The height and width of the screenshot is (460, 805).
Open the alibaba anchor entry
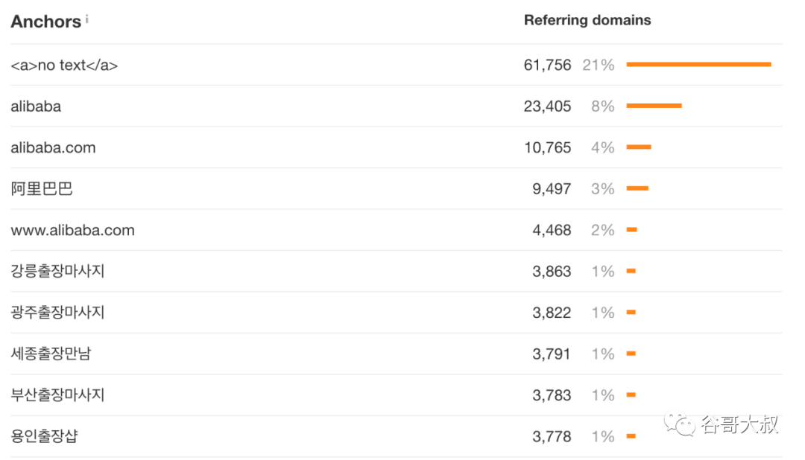point(36,106)
